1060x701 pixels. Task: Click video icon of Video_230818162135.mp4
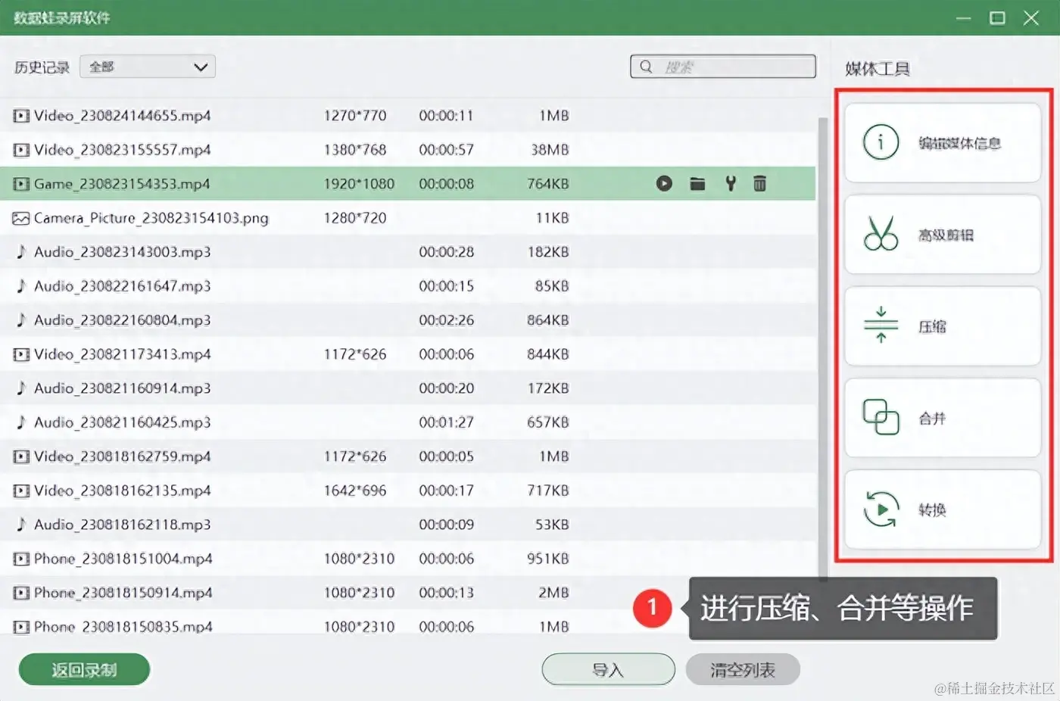(x=21, y=491)
